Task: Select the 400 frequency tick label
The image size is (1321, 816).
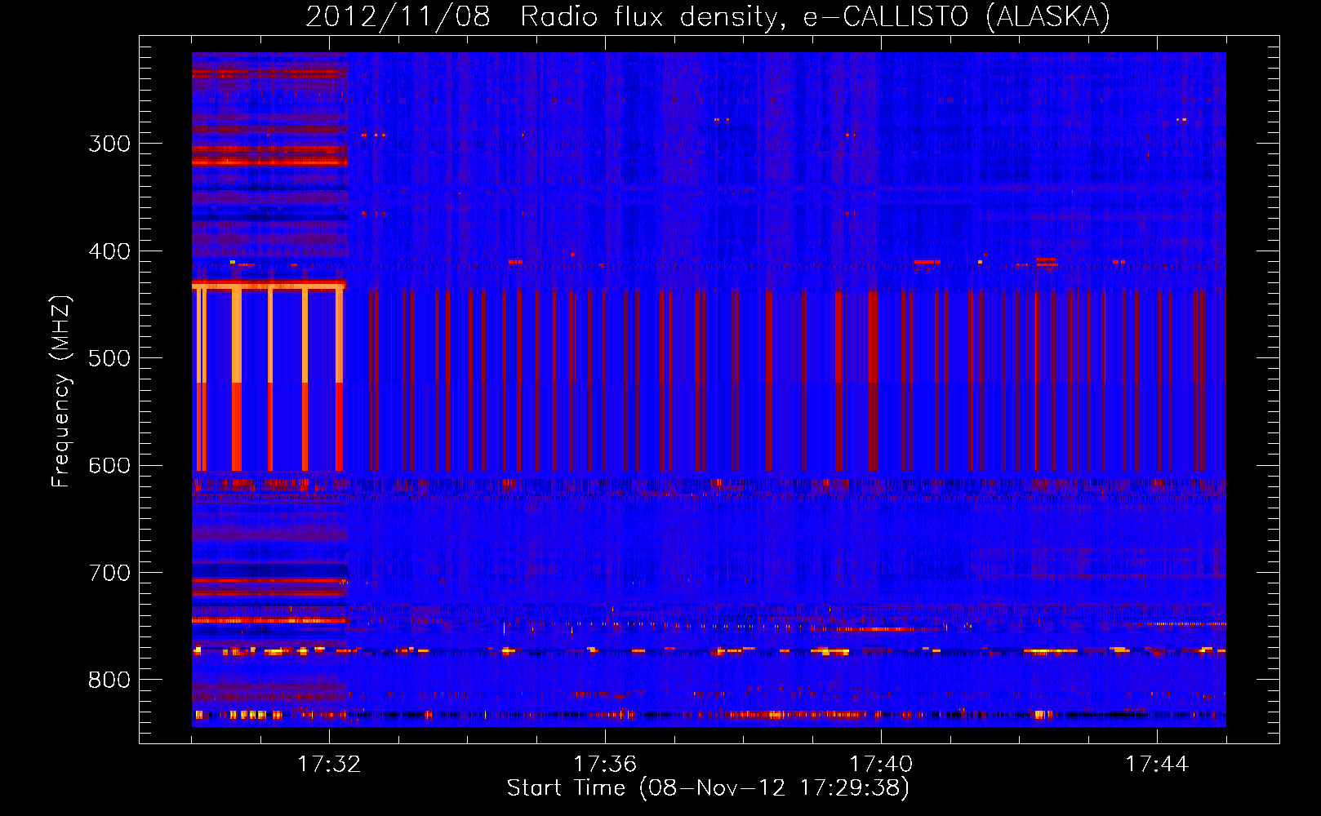Action: click(109, 251)
